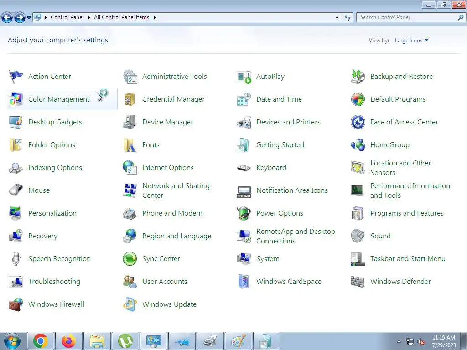This screenshot has height=350, width=467.
Task: Click the muted volume tray icon
Action: [421, 342]
